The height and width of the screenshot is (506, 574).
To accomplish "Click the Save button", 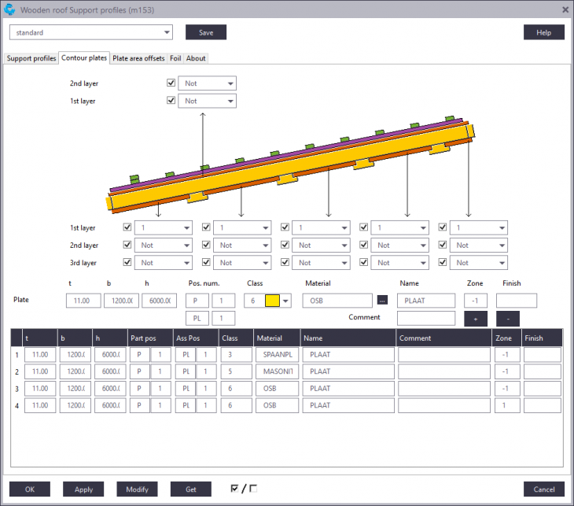I will (206, 32).
